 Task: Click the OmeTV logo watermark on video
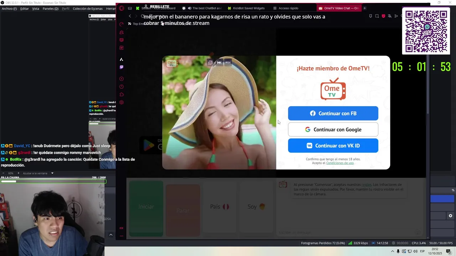[x=171, y=63]
